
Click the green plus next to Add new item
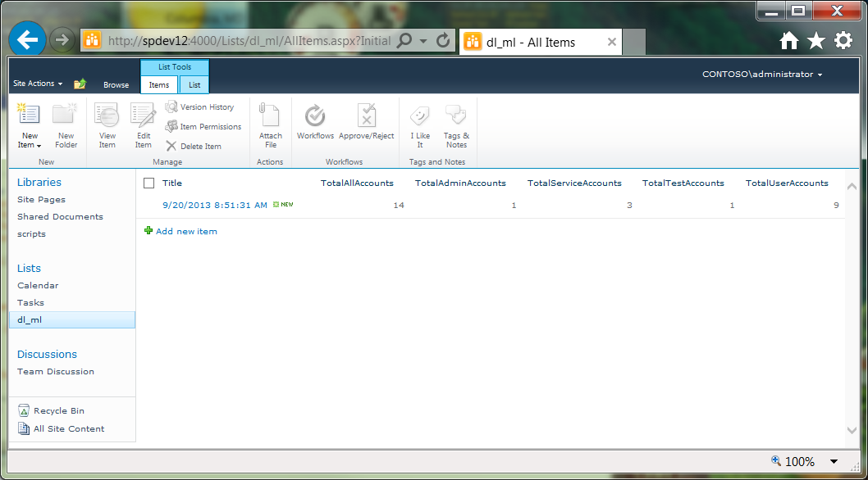(148, 231)
